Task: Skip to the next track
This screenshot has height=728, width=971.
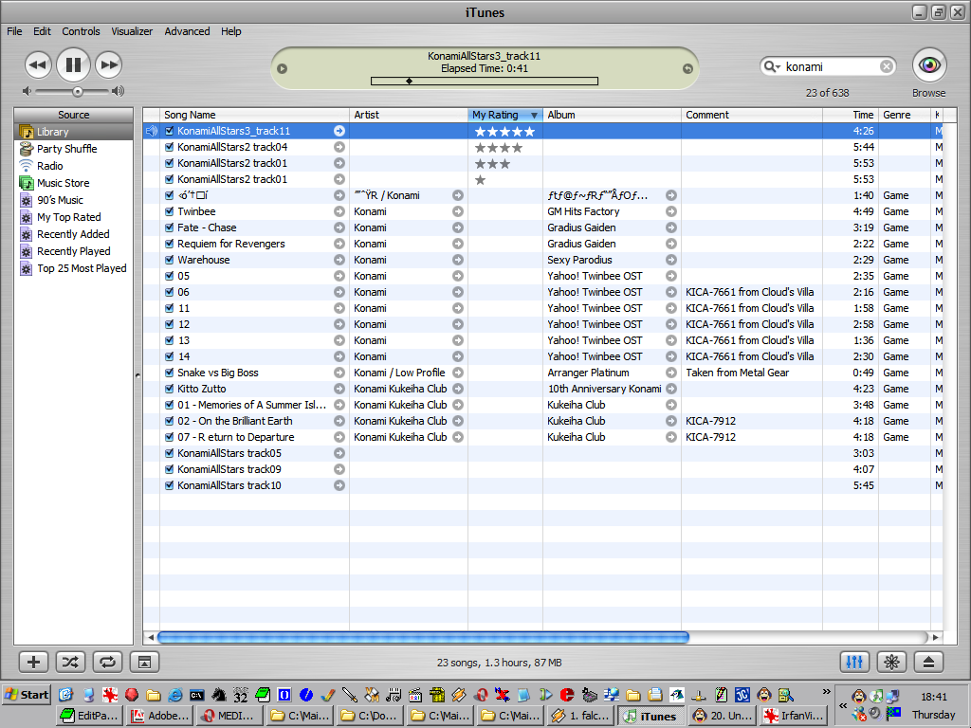Action: click(x=108, y=65)
